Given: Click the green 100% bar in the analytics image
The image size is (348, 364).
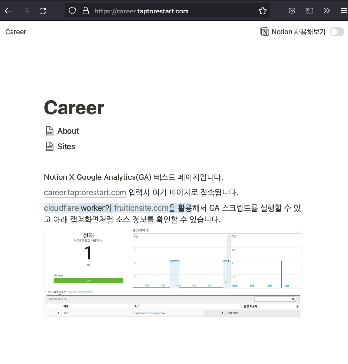Looking at the screenshot, I should coord(88,281).
